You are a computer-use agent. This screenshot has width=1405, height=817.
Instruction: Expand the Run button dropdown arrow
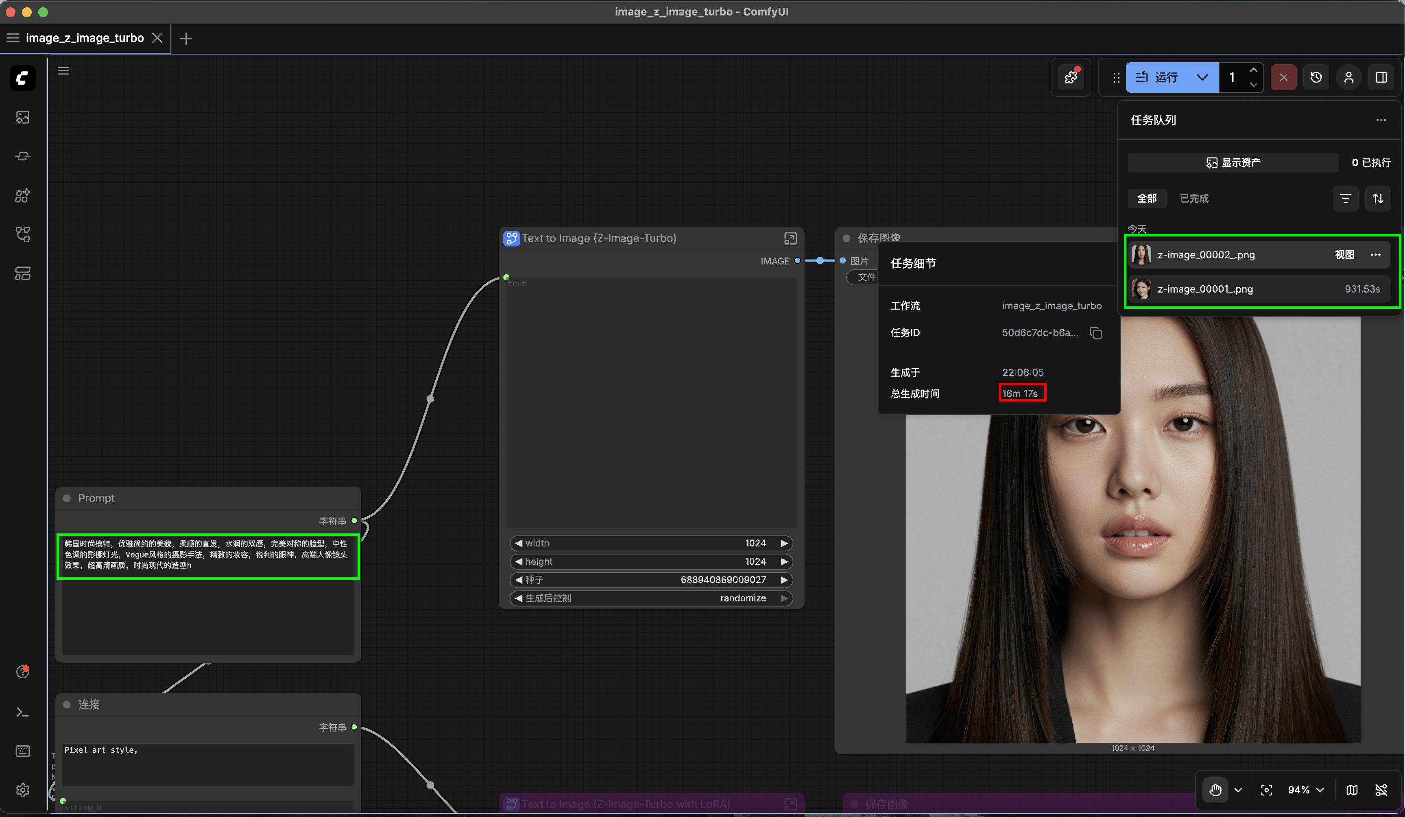pyautogui.click(x=1202, y=78)
